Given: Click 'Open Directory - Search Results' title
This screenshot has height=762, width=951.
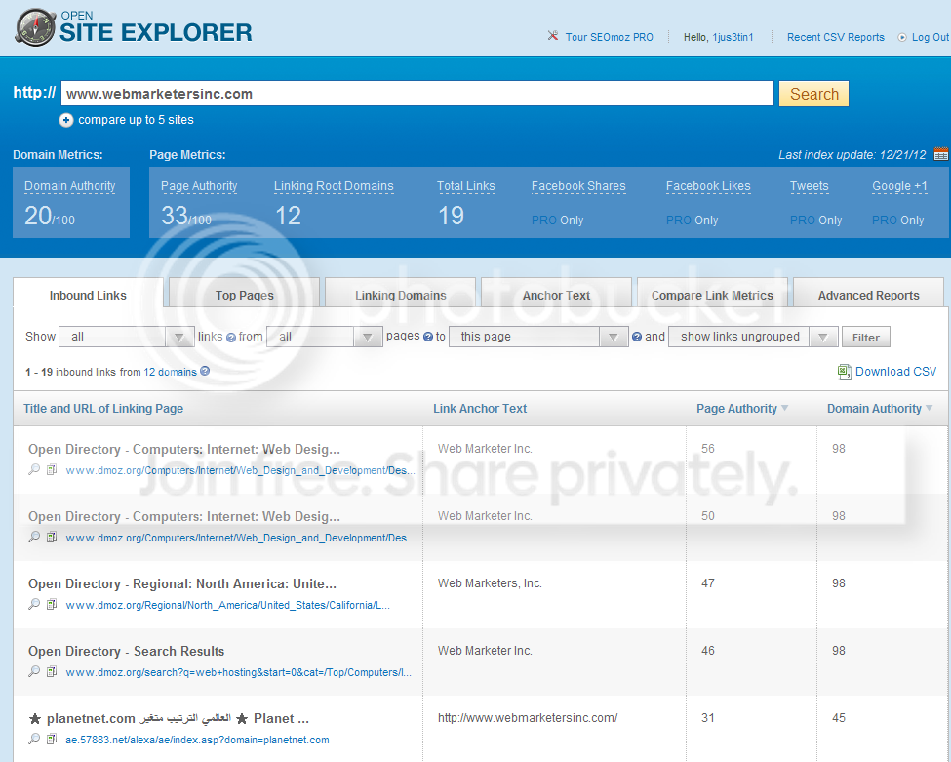Looking at the screenshot, I should click(x=126, y=651).
